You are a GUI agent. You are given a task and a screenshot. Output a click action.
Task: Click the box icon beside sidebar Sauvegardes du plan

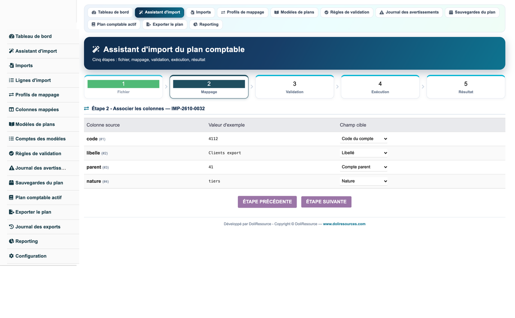[12, 183]
